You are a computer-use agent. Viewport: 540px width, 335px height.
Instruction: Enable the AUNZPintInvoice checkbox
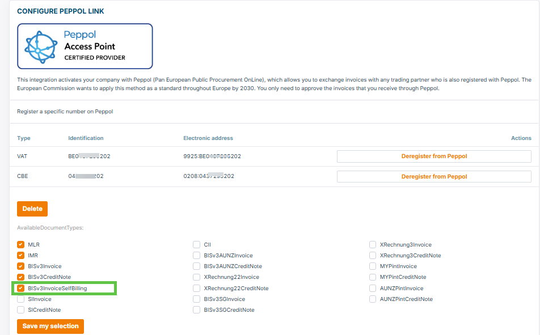point(373,288)
